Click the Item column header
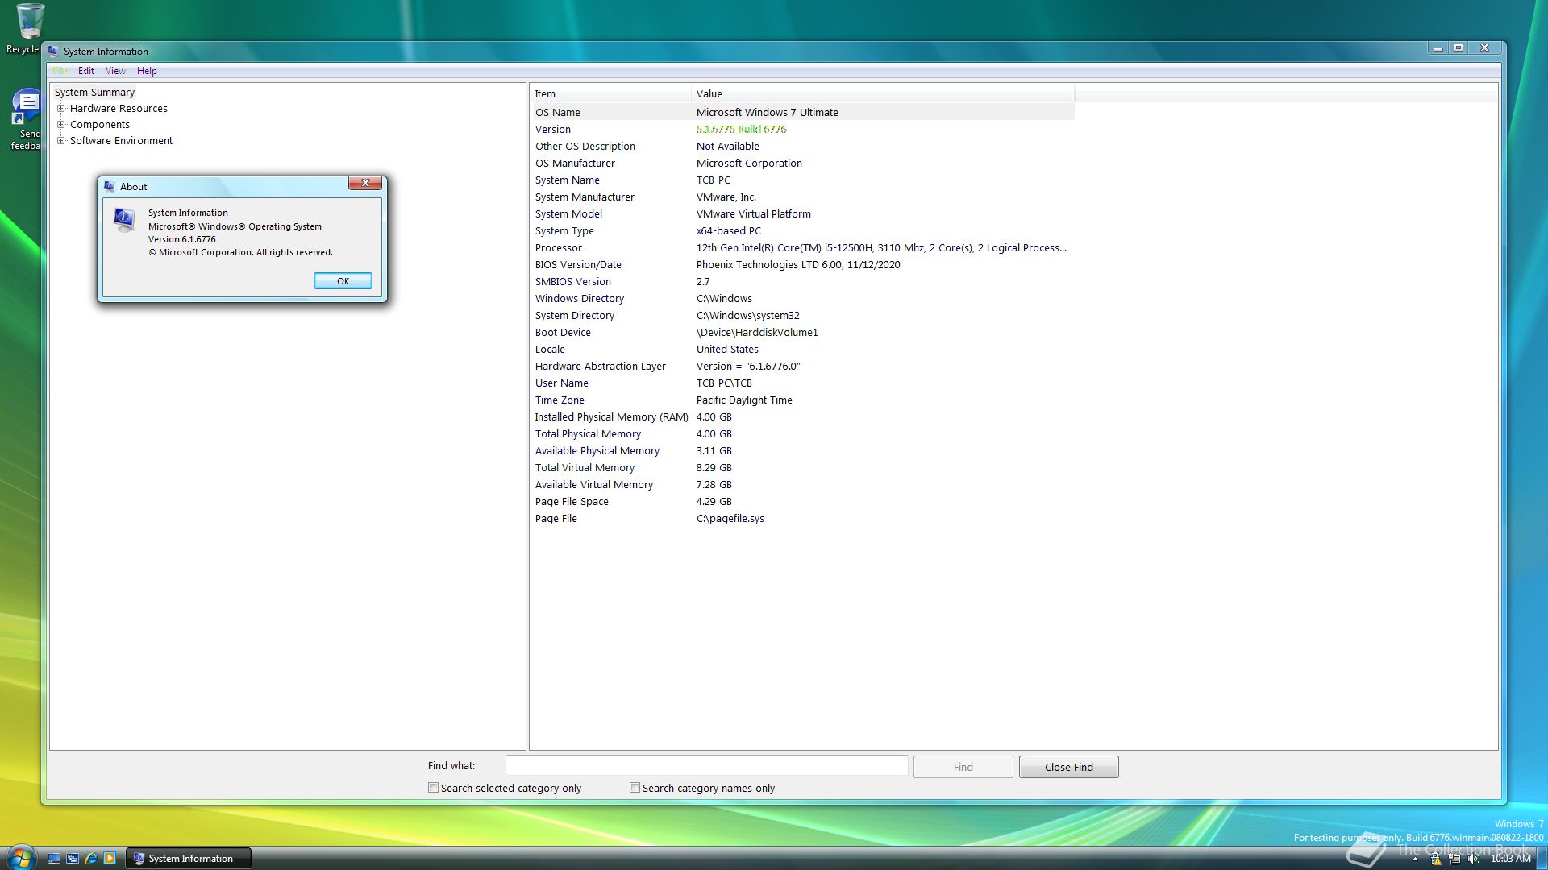1548x870 pixels. tap(610, 94)
